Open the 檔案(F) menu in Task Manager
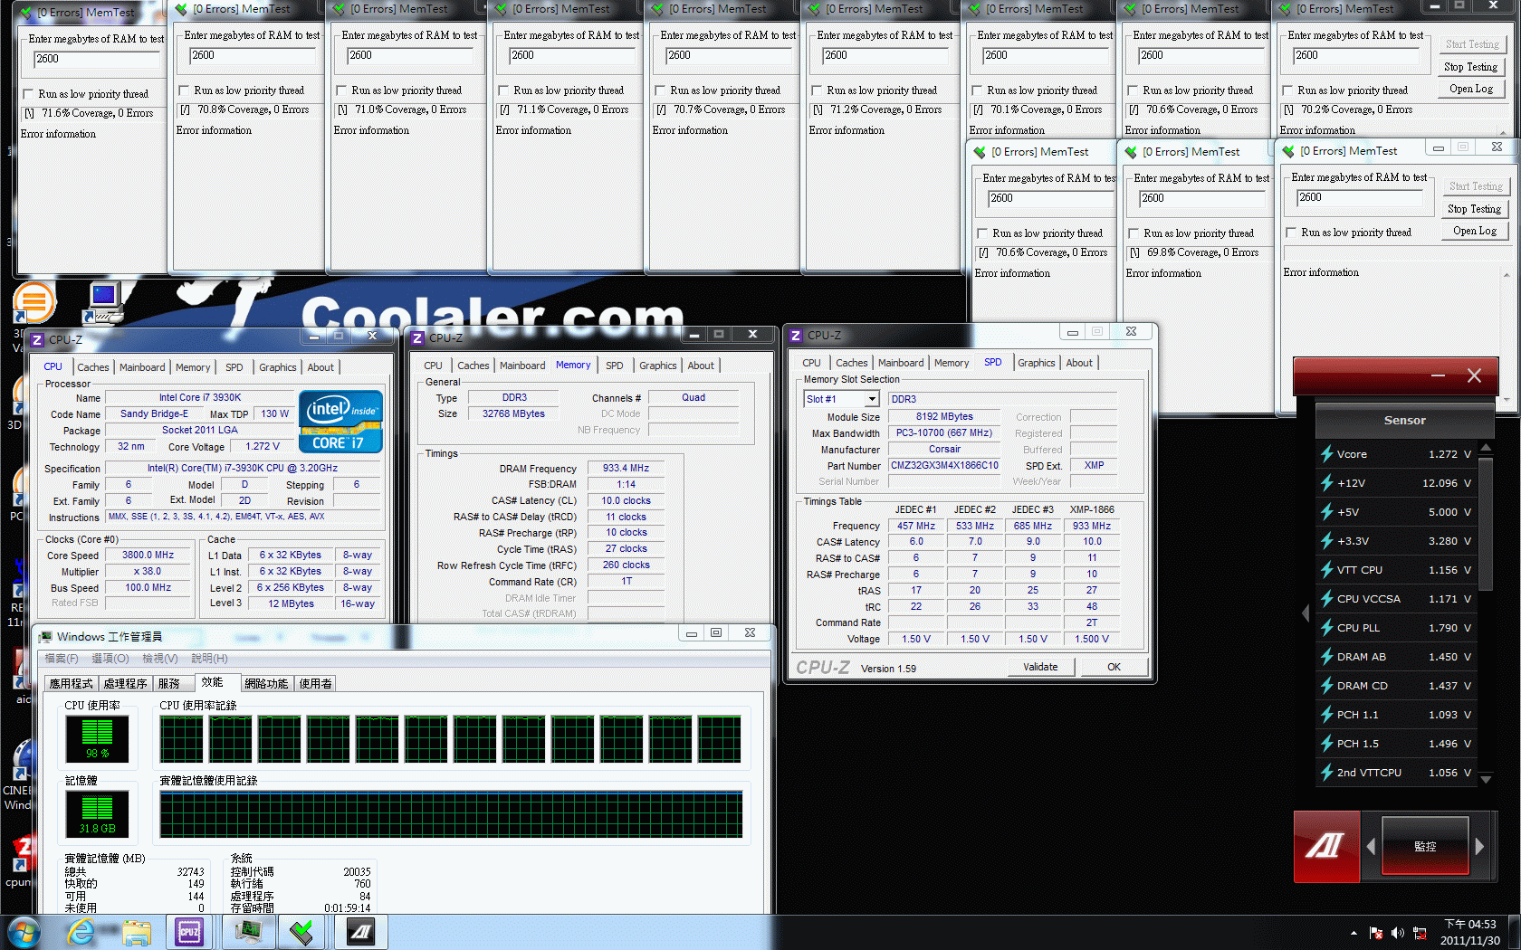1521x950 pixels. pyautogui.click(x=62, y=659)
